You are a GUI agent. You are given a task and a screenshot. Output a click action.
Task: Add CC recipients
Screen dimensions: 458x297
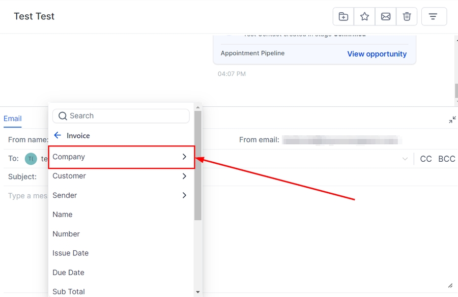[x=425, y=159]
